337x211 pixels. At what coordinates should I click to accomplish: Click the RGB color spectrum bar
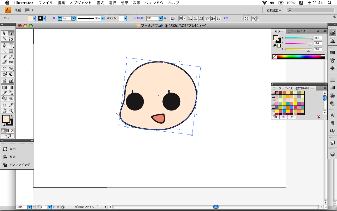coord(299,56)
